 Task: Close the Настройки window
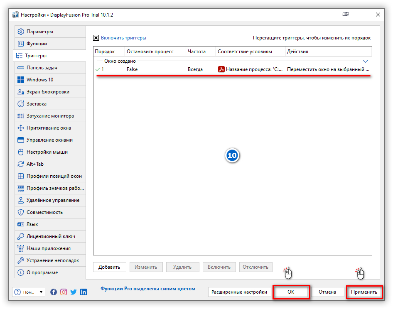tap(378, 15)
